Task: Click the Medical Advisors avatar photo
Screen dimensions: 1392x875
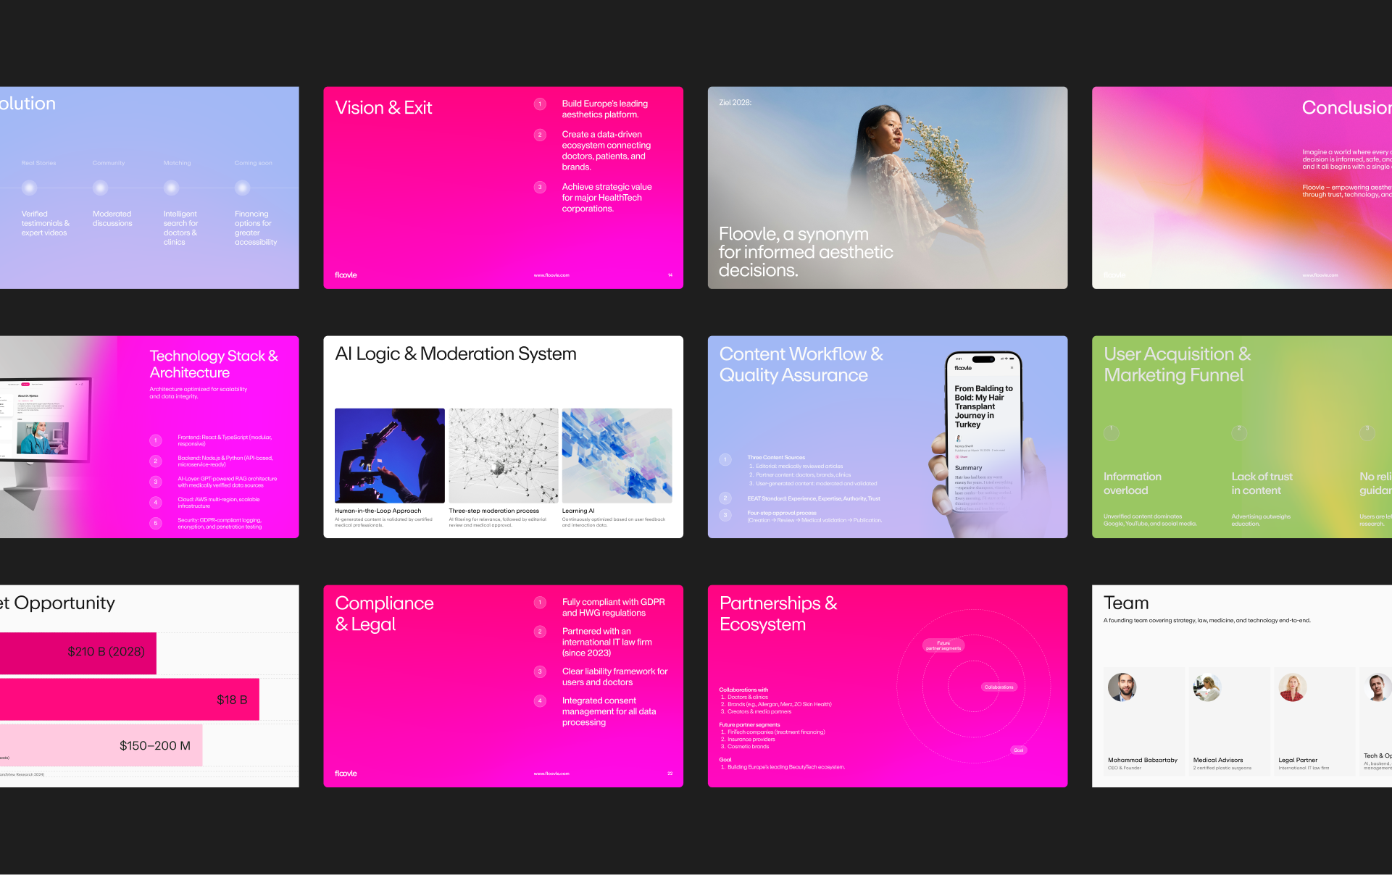Action: (x=1207, y=687)
